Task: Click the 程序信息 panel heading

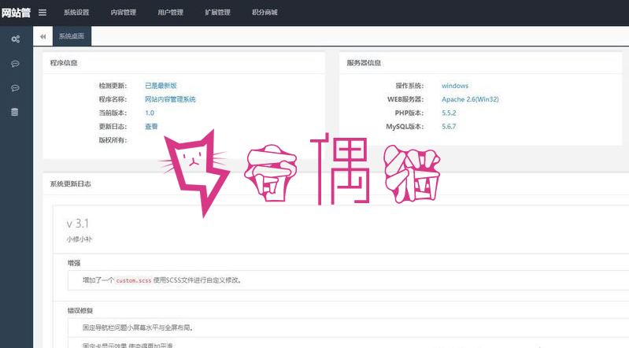Action: click(x=64, y=63)
